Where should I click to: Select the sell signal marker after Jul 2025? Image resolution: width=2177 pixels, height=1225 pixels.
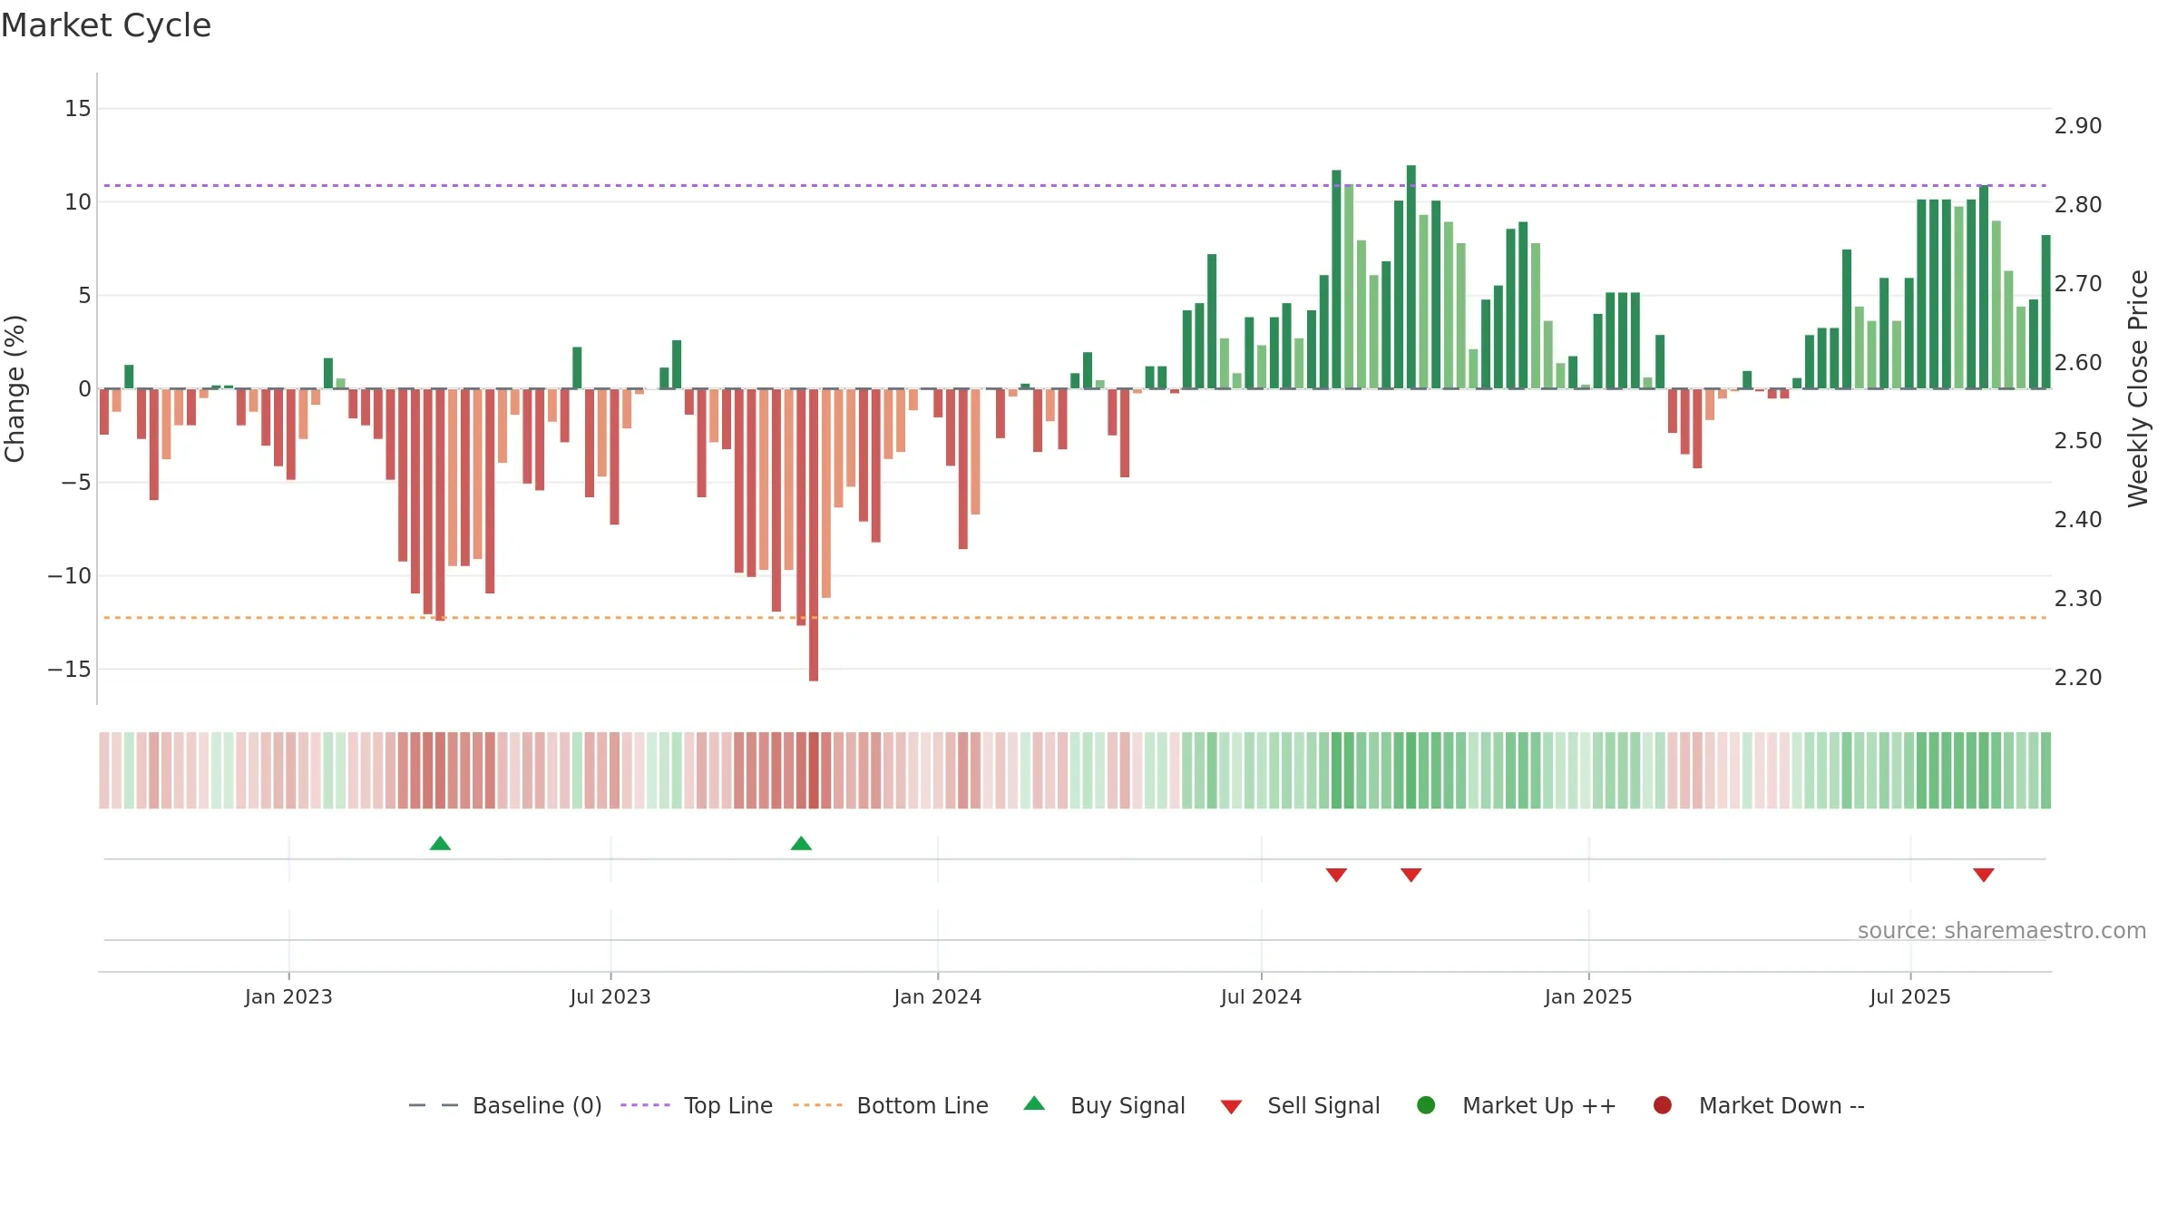1984,875
